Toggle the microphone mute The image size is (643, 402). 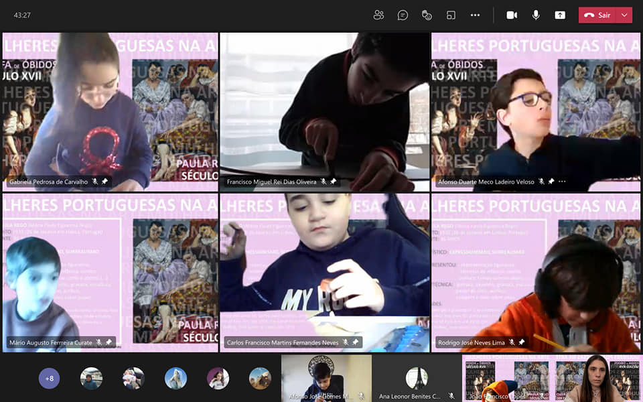coord(536,15)
